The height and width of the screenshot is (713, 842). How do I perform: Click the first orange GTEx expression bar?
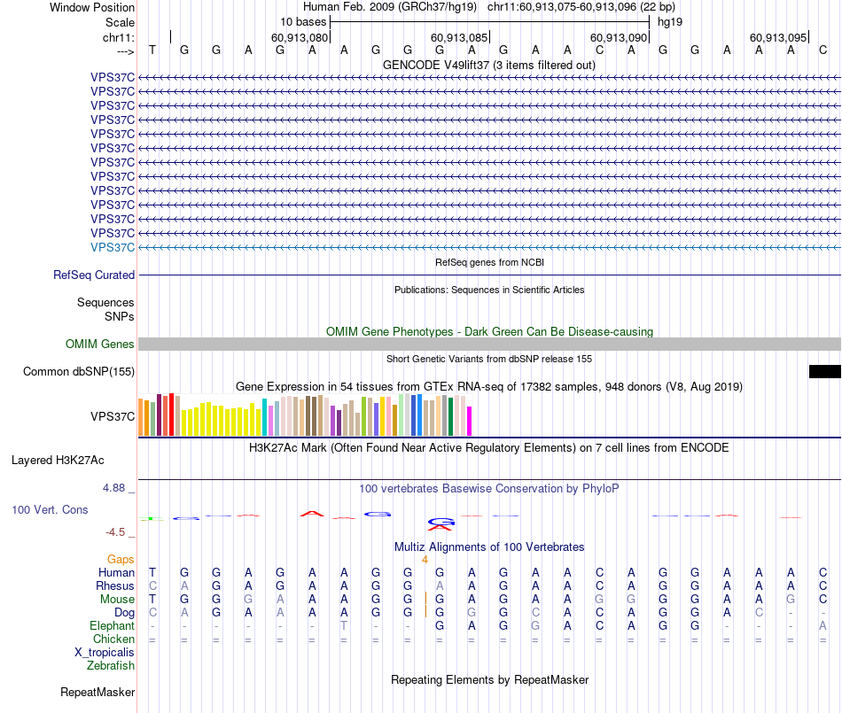pyautogui.click(x=141, y=417)
